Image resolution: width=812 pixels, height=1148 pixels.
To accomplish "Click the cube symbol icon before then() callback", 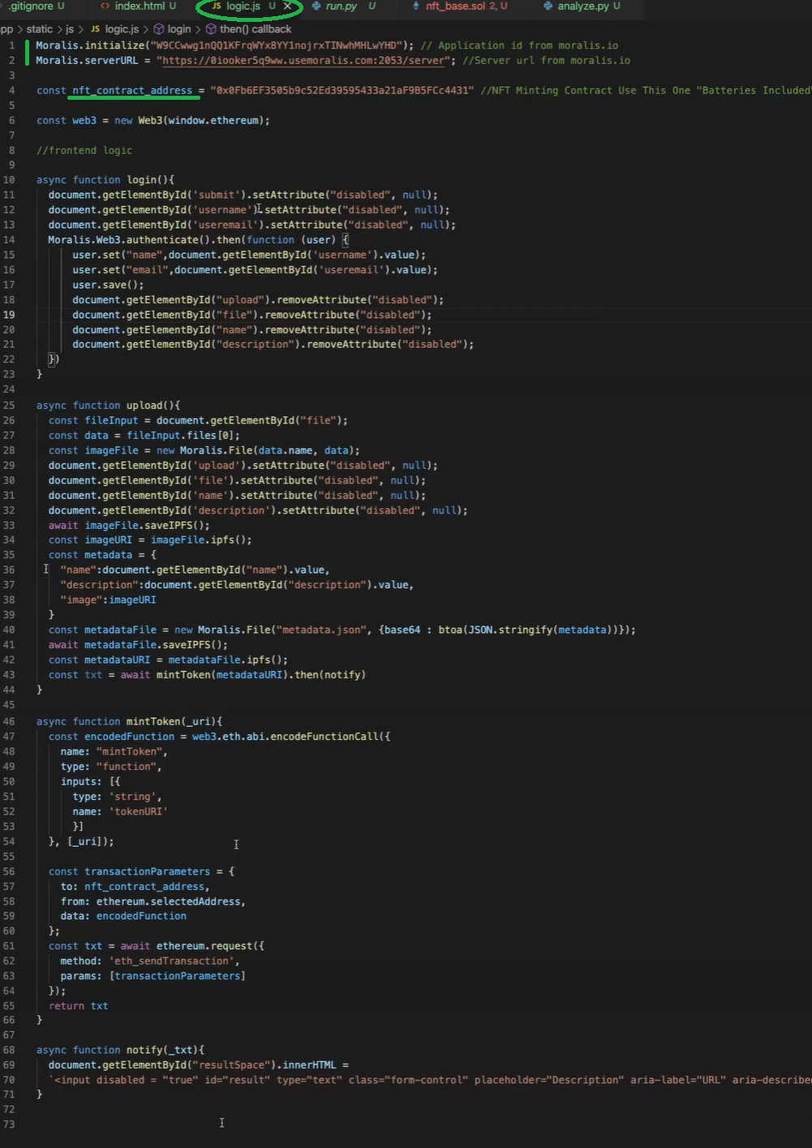I will click(x=210, y=29).
